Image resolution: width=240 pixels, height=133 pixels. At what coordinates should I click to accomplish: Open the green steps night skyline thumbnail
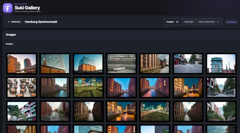pos(88,87)
